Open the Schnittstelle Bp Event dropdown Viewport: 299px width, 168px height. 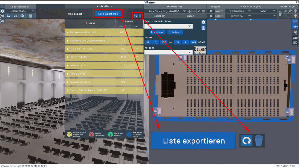pyautogui.click(x=168, y=26)
